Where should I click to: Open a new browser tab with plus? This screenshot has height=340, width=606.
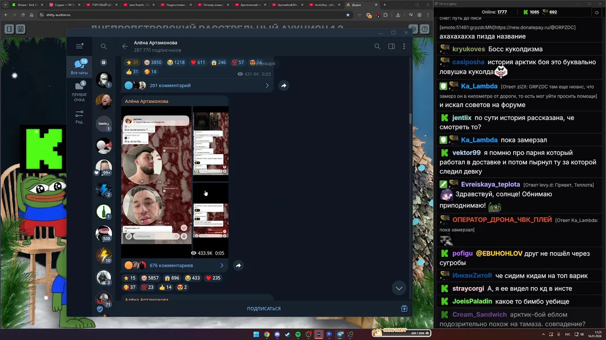[384, 5]
